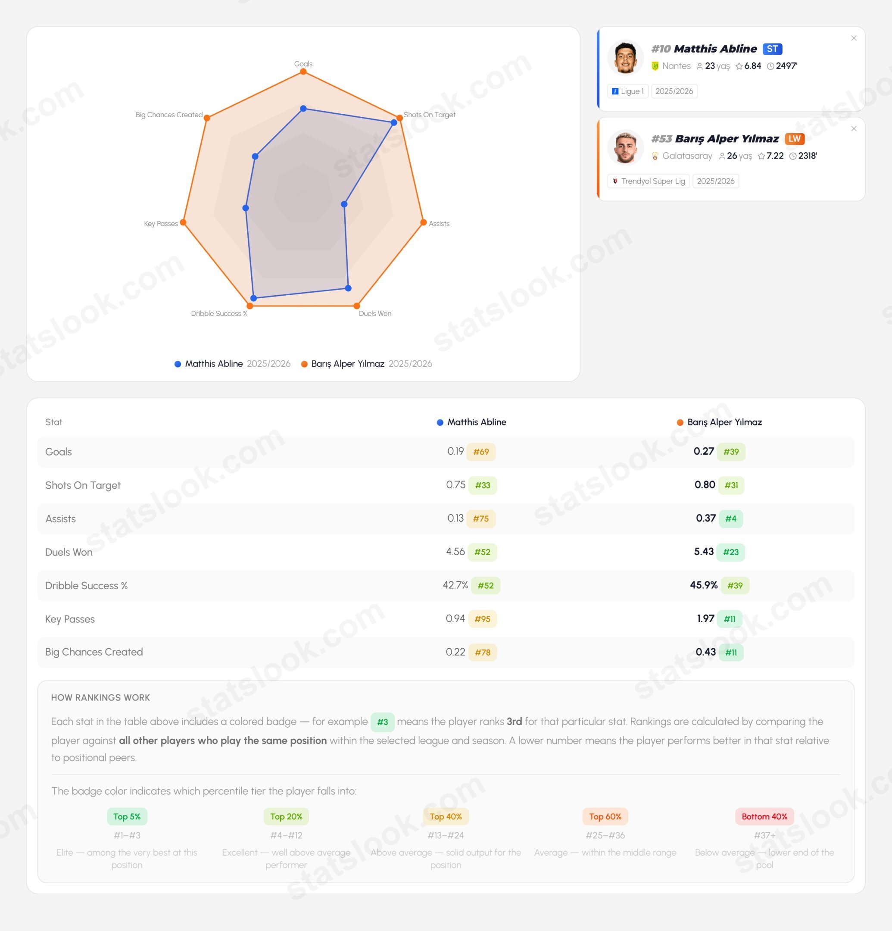Click Abline's #69 Goals rank badge
Image resolution: width=892 pixels, height=931 pixels.
pos(481,452)
